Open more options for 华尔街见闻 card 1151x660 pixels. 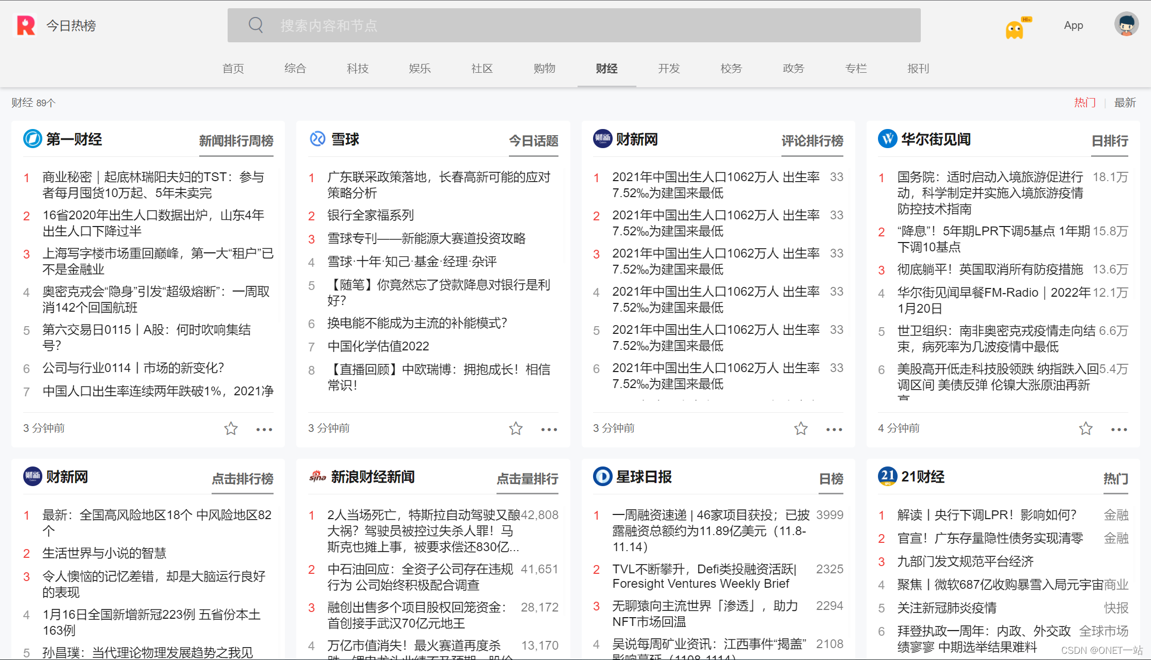click(x=1119, y=429)
